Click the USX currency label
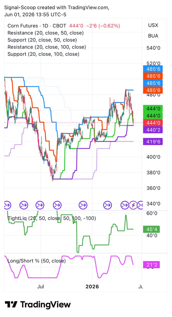This screenshot has height=317, width=172. pos(153,26)
